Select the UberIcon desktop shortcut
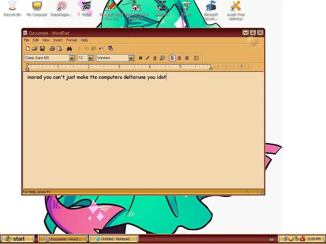326x244 pixels. [161, 9]
